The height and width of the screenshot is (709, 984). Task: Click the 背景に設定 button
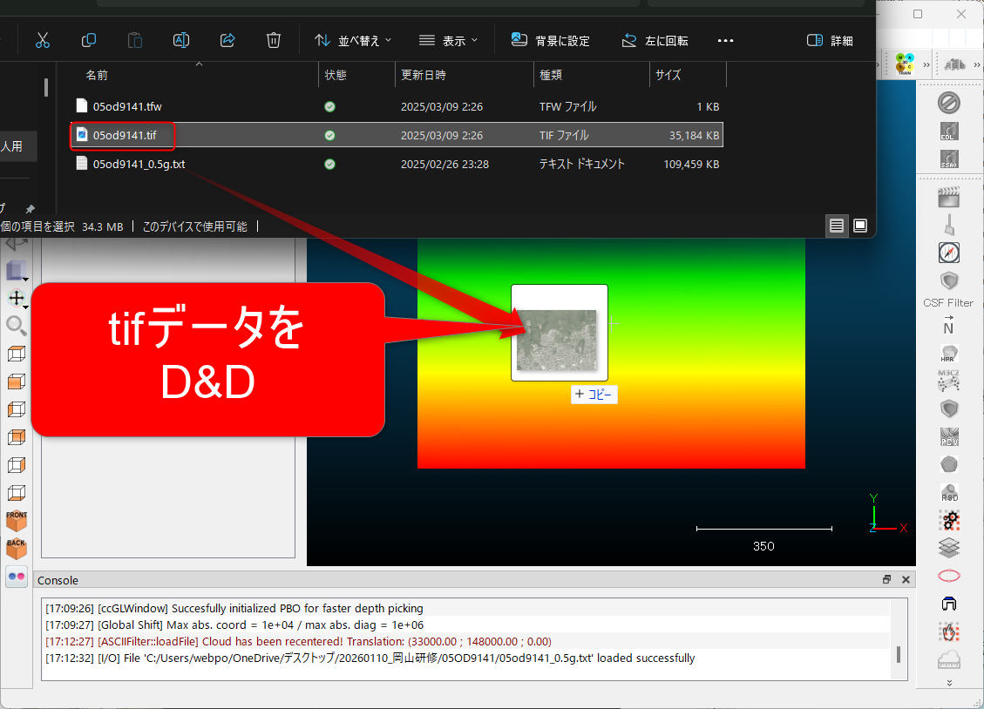550,40
